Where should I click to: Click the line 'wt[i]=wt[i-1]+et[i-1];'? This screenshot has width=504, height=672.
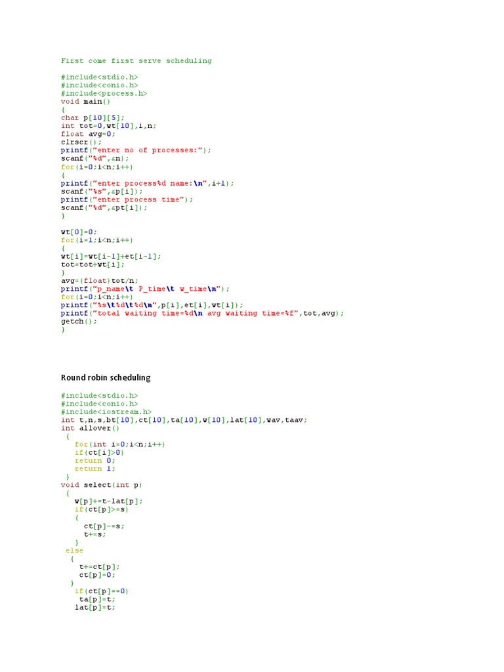(x=111, y=257)
